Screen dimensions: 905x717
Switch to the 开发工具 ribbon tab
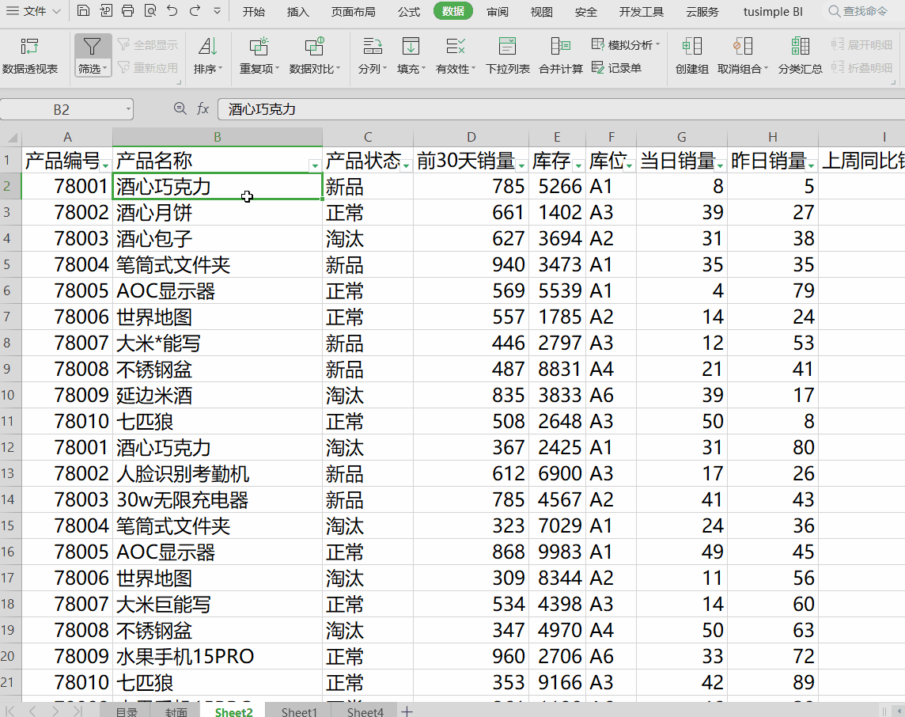642,12
